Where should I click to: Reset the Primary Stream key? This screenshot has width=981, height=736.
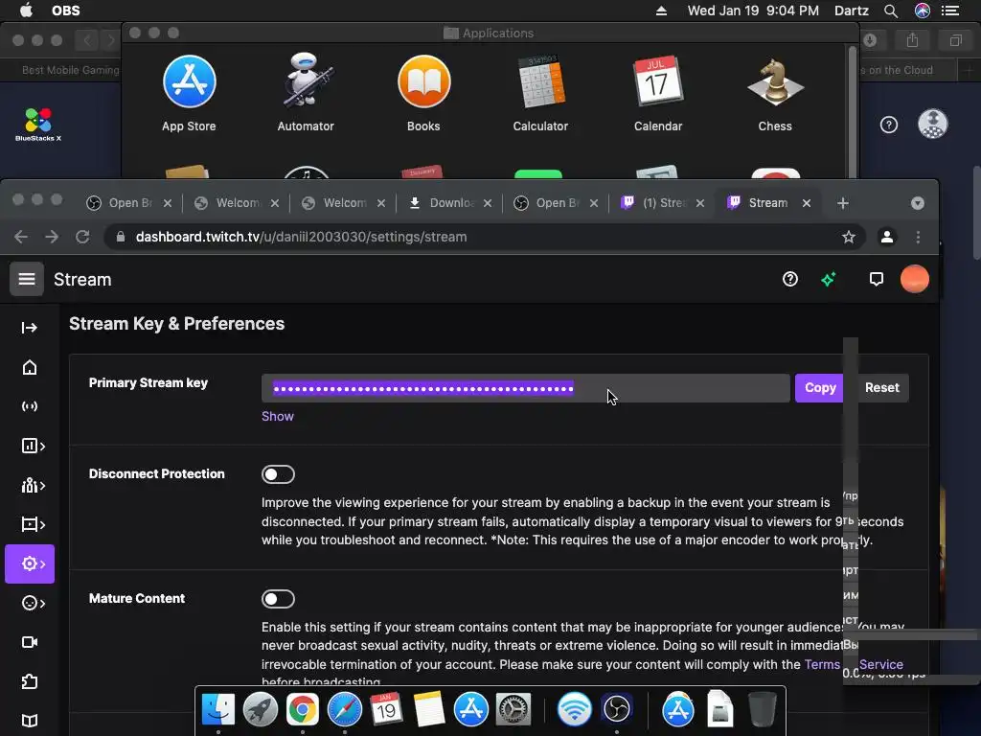pyautogui.click(x=882, y=388)
